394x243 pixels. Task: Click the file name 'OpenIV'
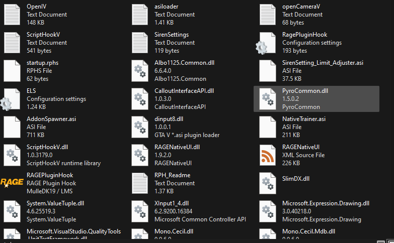click(x=36, y=7)
